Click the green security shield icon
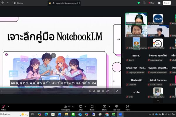This screenshot has height=117, width=176. 139,3
